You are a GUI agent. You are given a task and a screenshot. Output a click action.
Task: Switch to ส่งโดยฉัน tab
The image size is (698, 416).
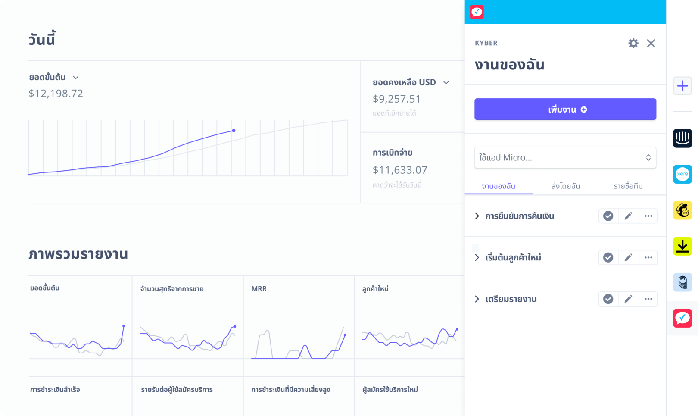click(x=565, y=186)
